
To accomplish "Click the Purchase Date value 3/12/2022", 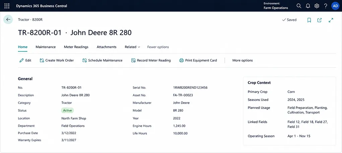I will [x=69, y=133].
